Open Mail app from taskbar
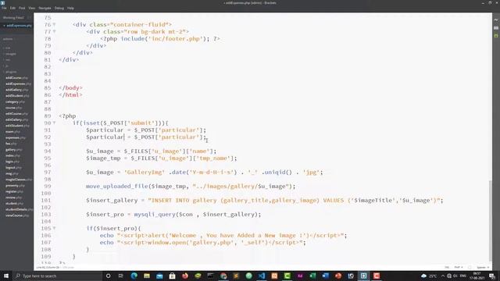Screen dimensions: 500x281 click(159, 276)
